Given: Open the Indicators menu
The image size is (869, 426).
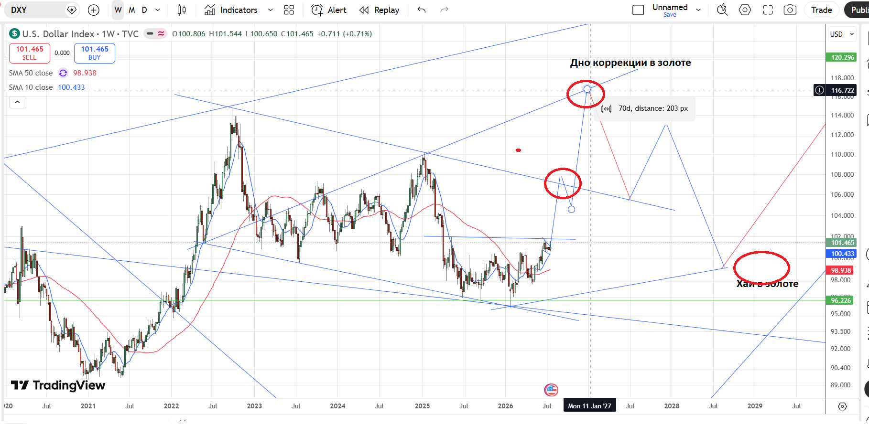Looking at the screenshot, I should coord(231,10).
